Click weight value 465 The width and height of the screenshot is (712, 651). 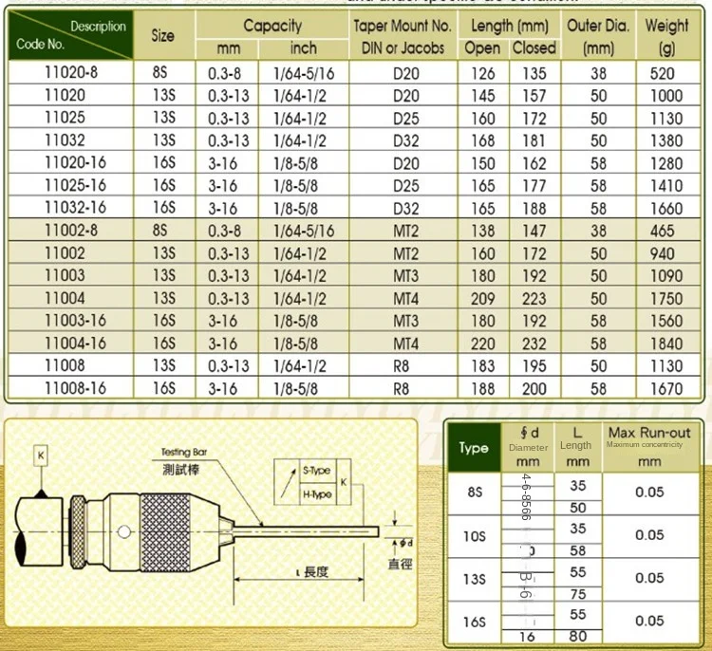tap(662, 231)
